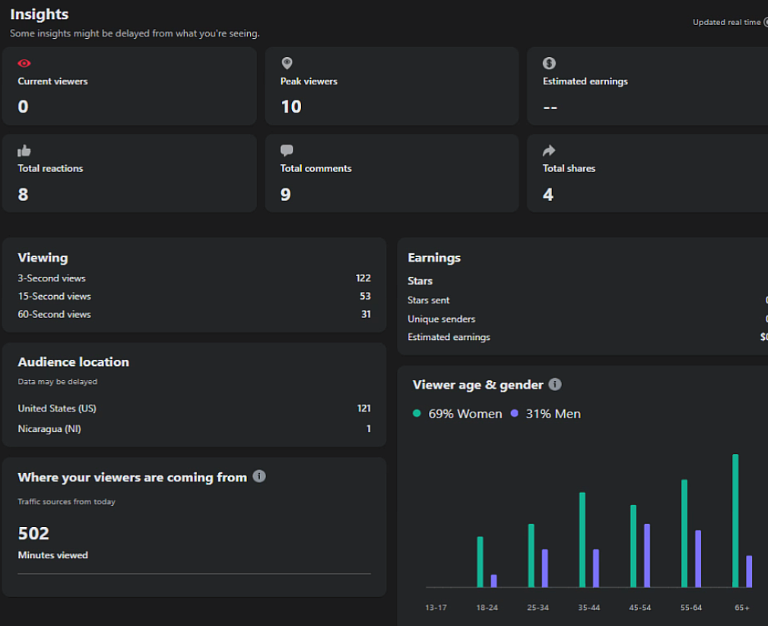Click the red eye Current viewers icon
The width and height of the screenshot is (768, 626).
pos(24,64)
